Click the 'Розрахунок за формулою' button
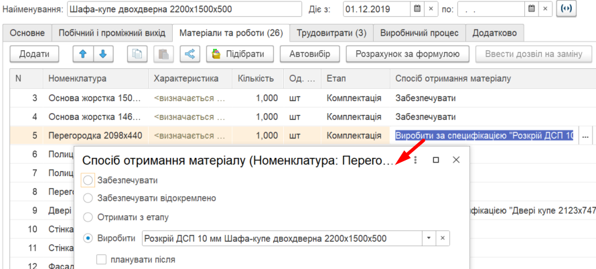 (407, 54)
